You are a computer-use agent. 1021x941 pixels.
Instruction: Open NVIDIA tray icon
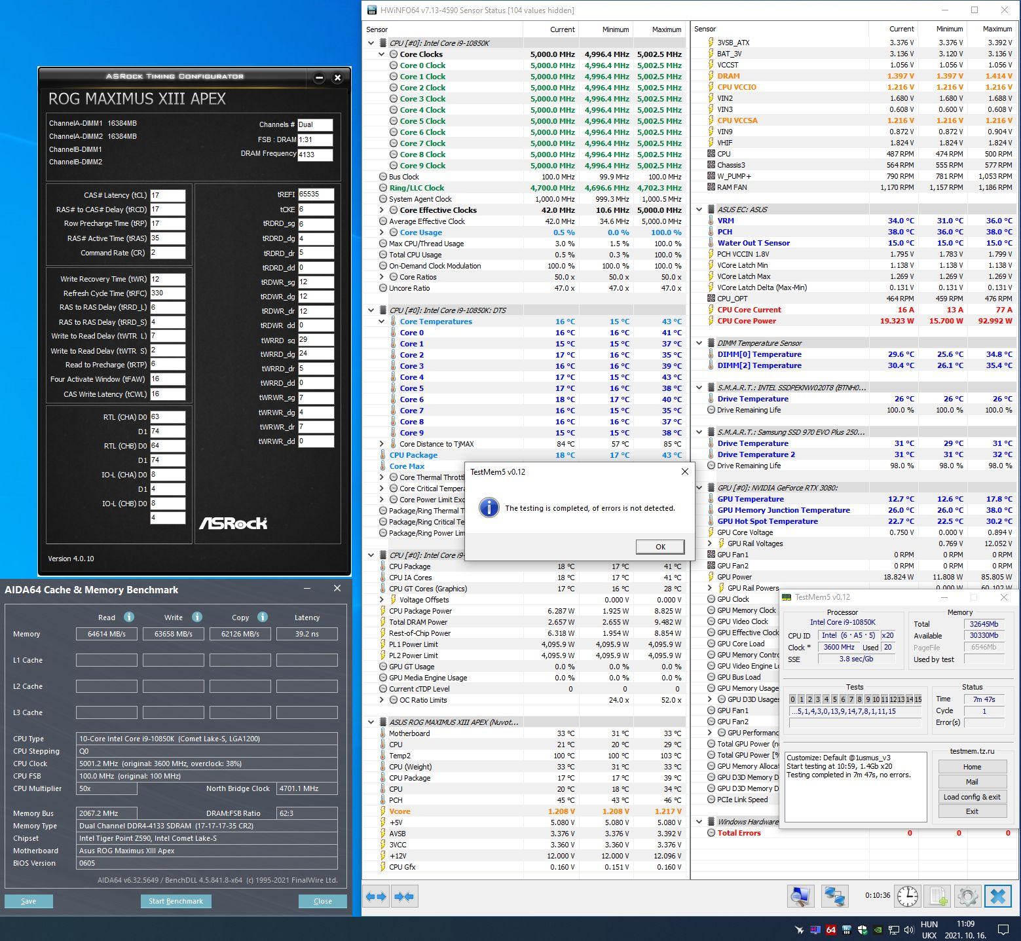pyautogui.click(x=878, y=929)
